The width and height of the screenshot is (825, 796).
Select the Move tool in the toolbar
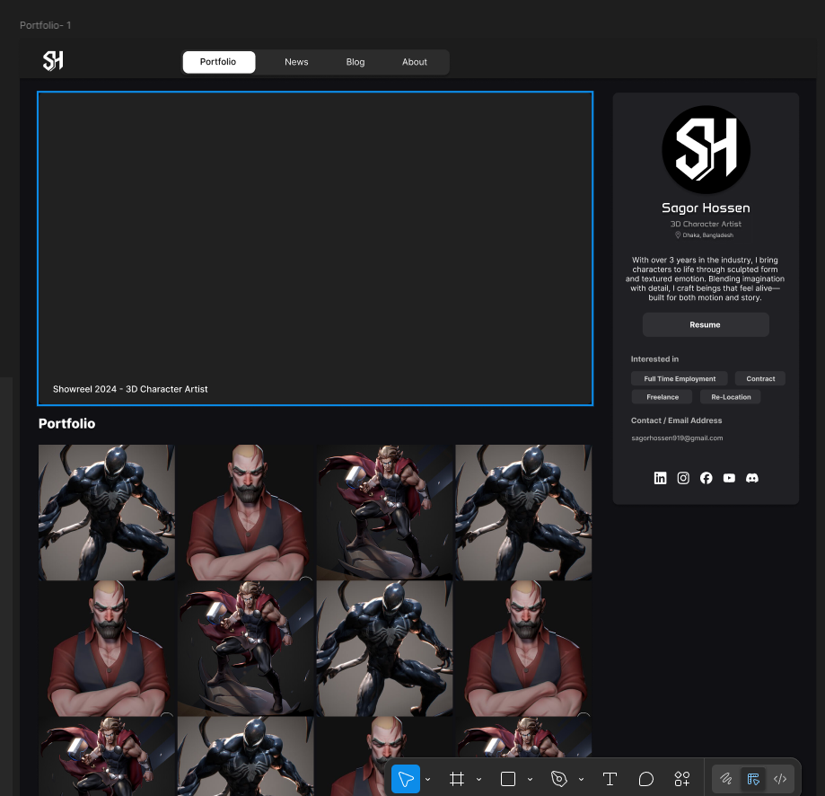point(406,779)
